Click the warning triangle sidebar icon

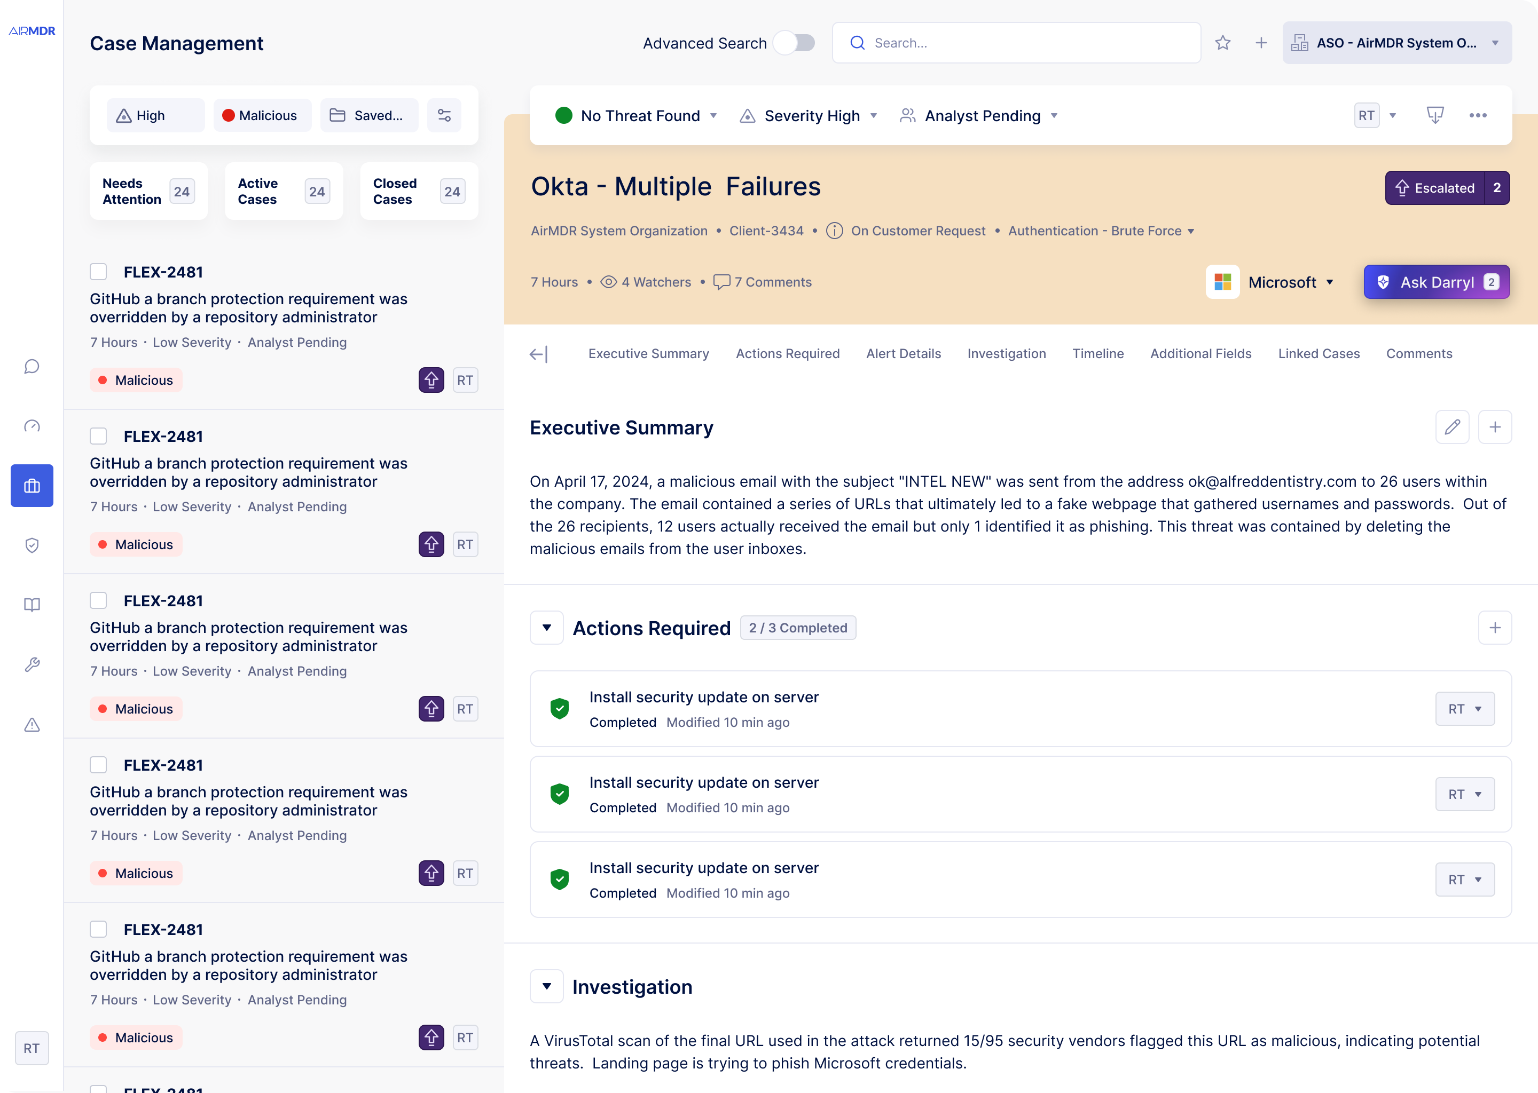pos(32,725)
